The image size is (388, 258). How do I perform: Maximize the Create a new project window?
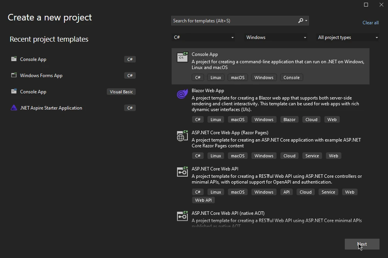[x=366, y=5]
